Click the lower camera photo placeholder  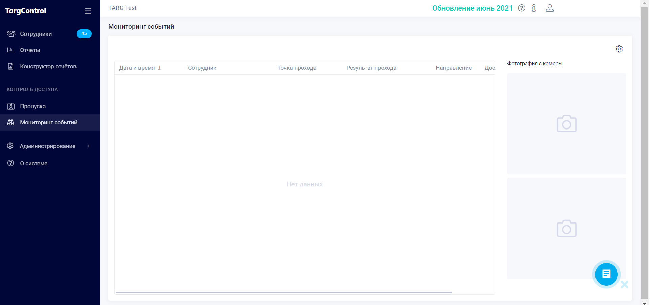pos(566,228)
